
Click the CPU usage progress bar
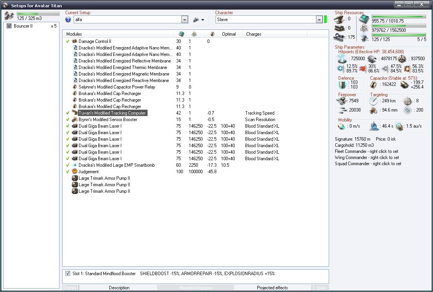click(x=398, y=16)
